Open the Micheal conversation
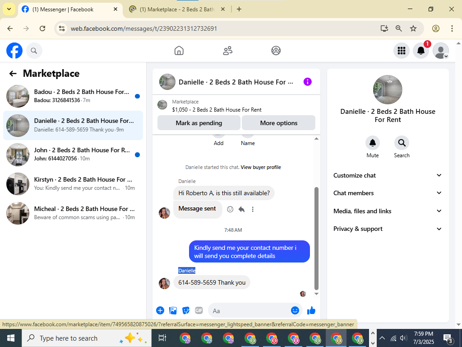 click(x=73, y=213)
